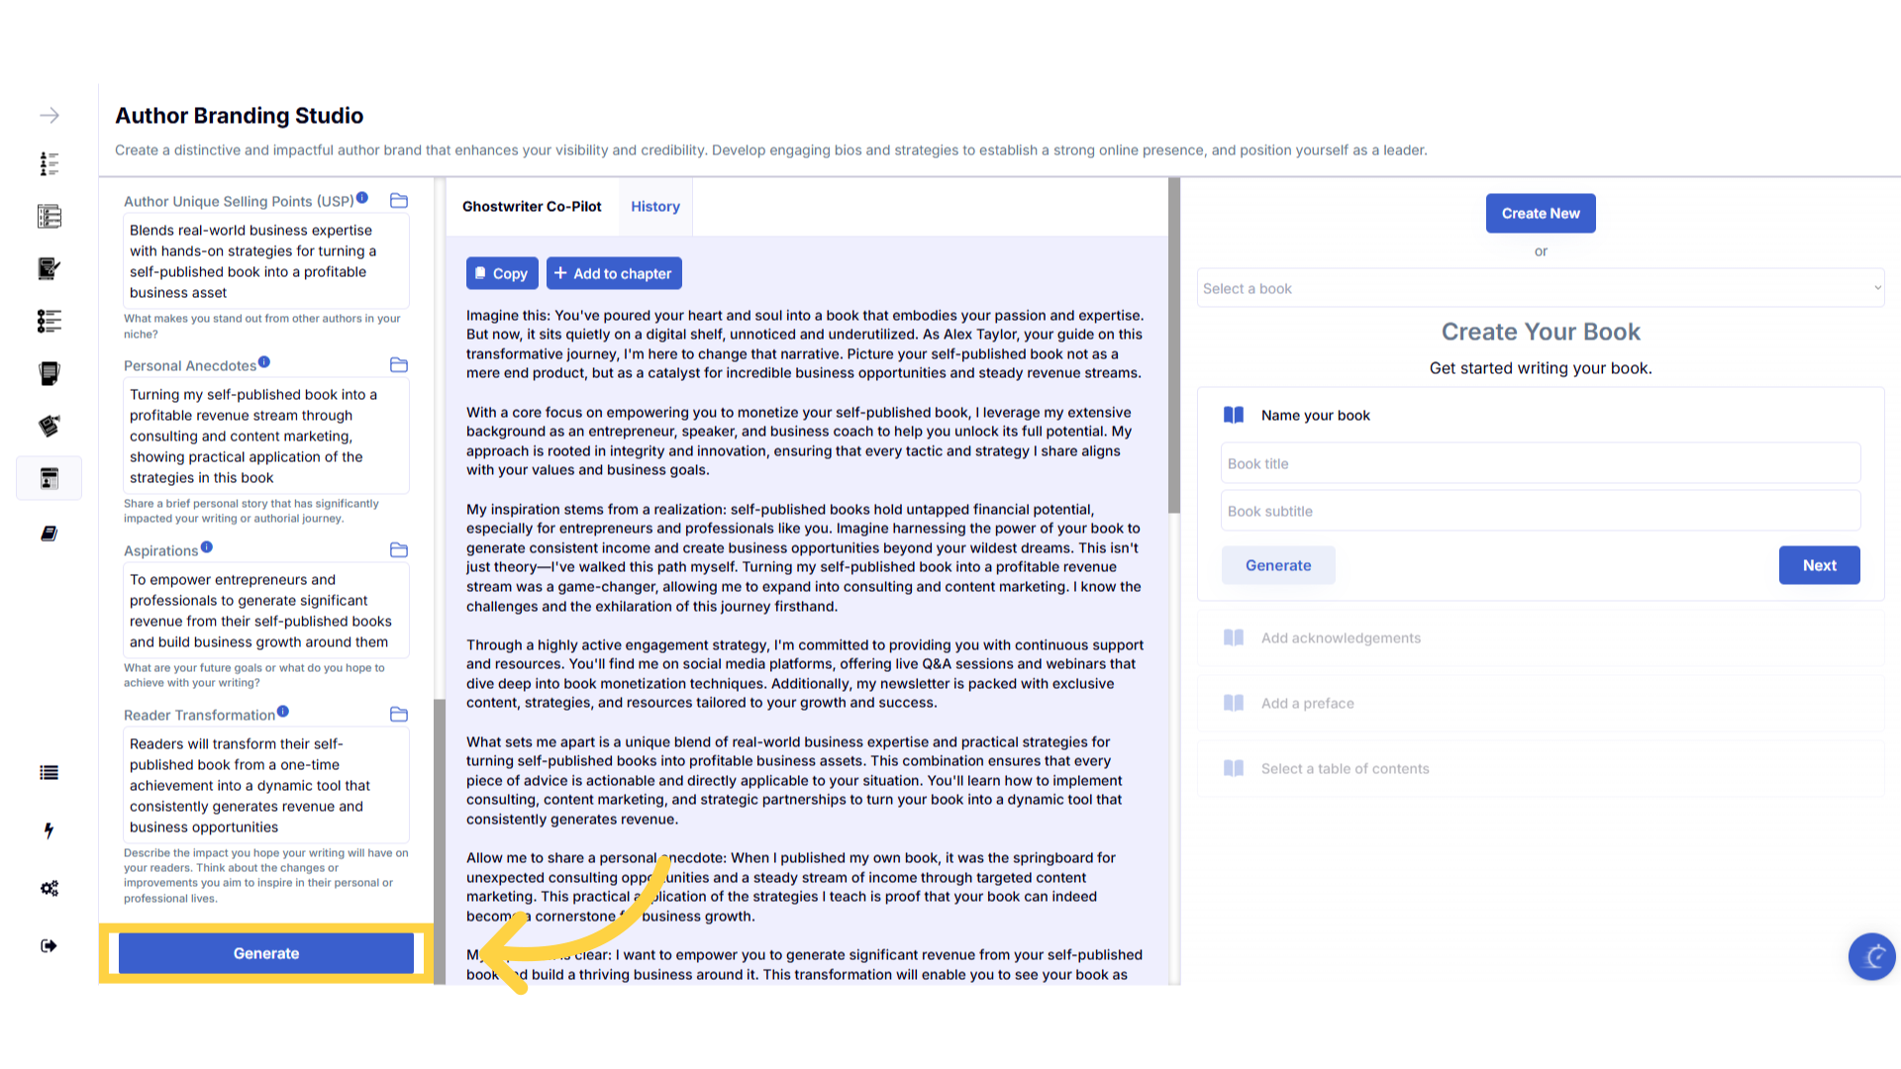This screenshot has width=1901, height=1069.
Task: Switch to the History tab
Action: coord(655,207)
